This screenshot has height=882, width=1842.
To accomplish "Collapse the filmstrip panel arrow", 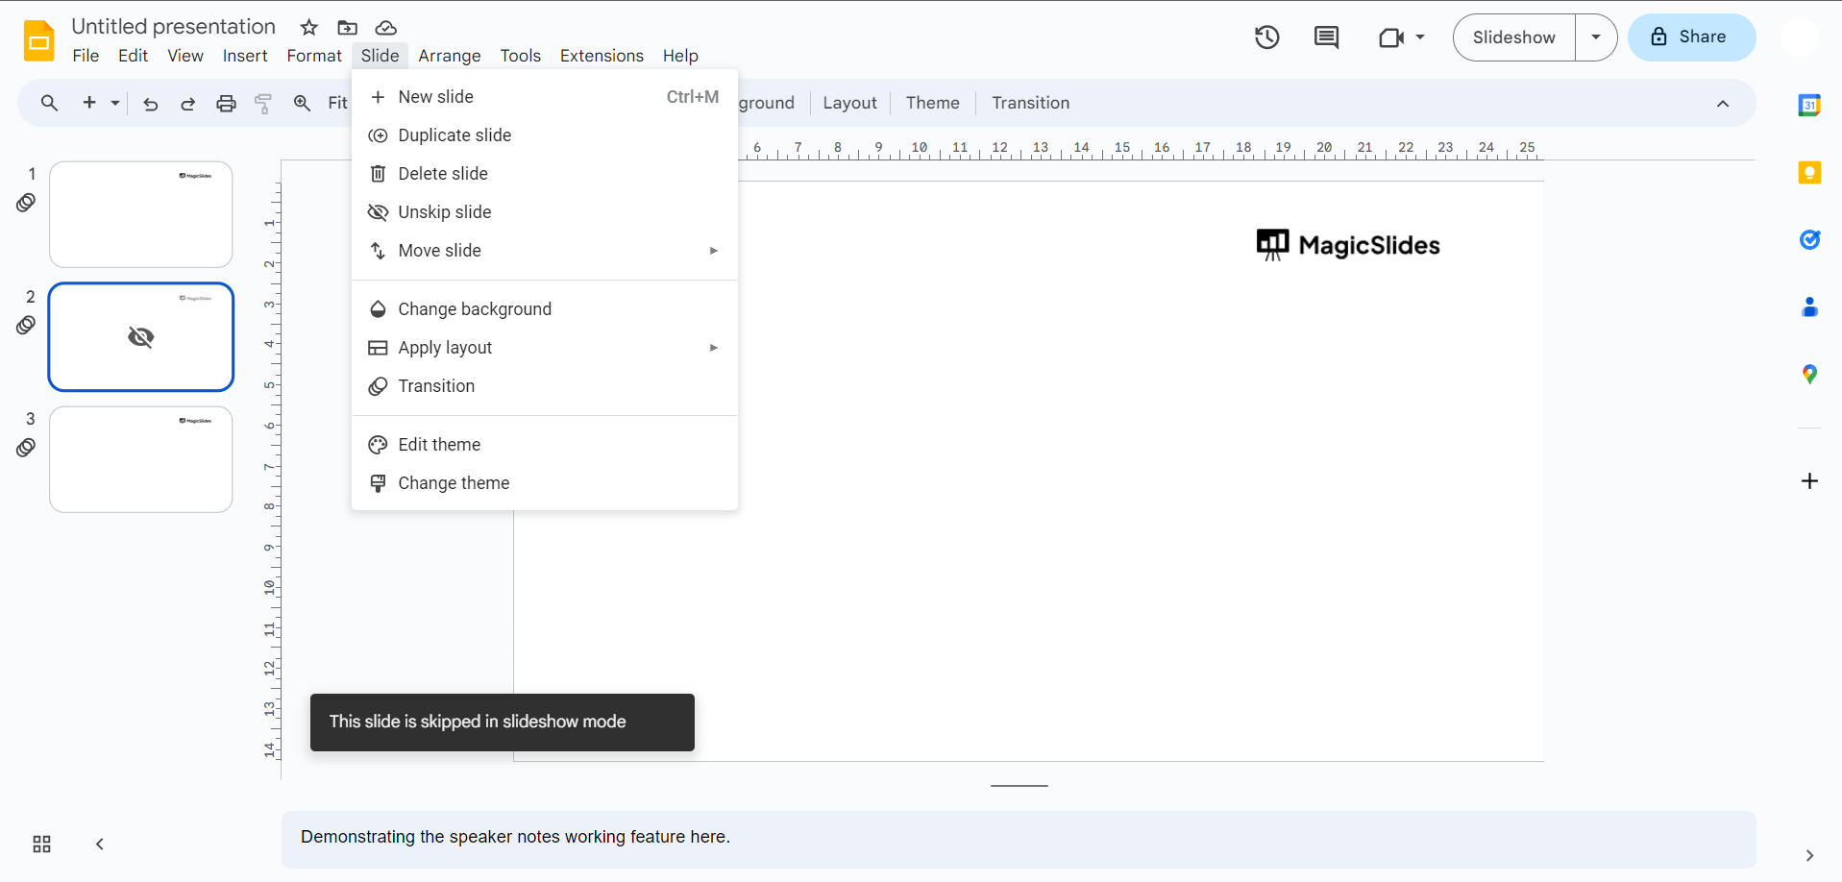I will [99, 845].
